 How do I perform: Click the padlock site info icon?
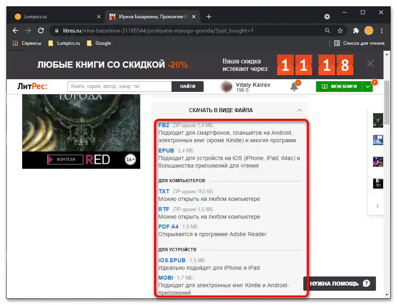point(57,30)
